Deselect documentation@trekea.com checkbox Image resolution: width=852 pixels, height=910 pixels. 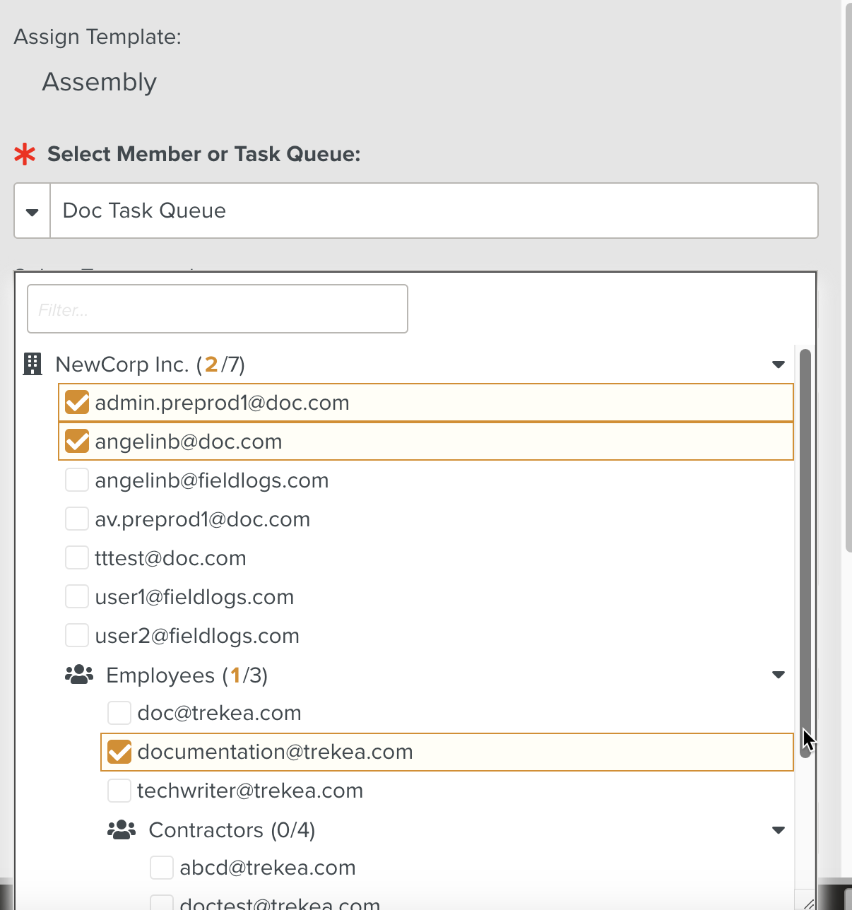pyautogui.click(x=119, y=752)
